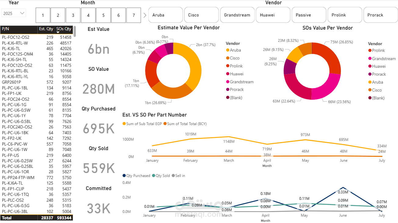Click the Cisco legend dot in Estimate chart
The height and width of the screenshot is (223, 398).
click(228, 58)
